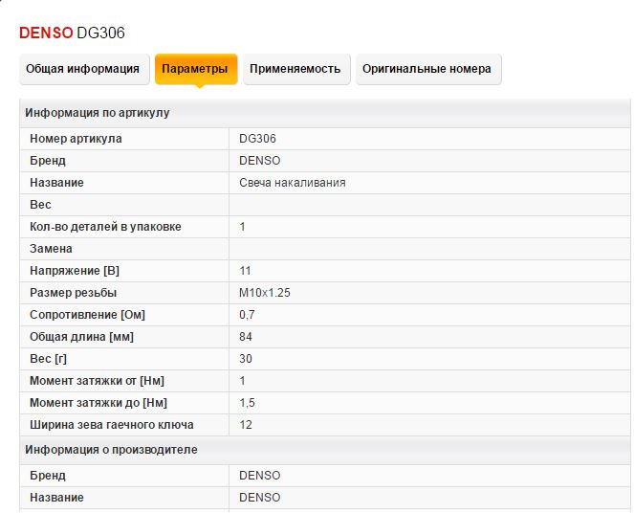This screenshot has width=634, height=513.
Task: Click the DG306 heading text
Action: click(100, 33)
